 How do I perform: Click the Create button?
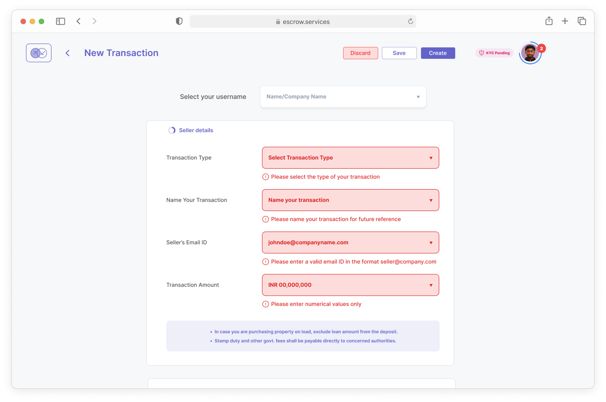pyautogui.click(x=438, y=53)
